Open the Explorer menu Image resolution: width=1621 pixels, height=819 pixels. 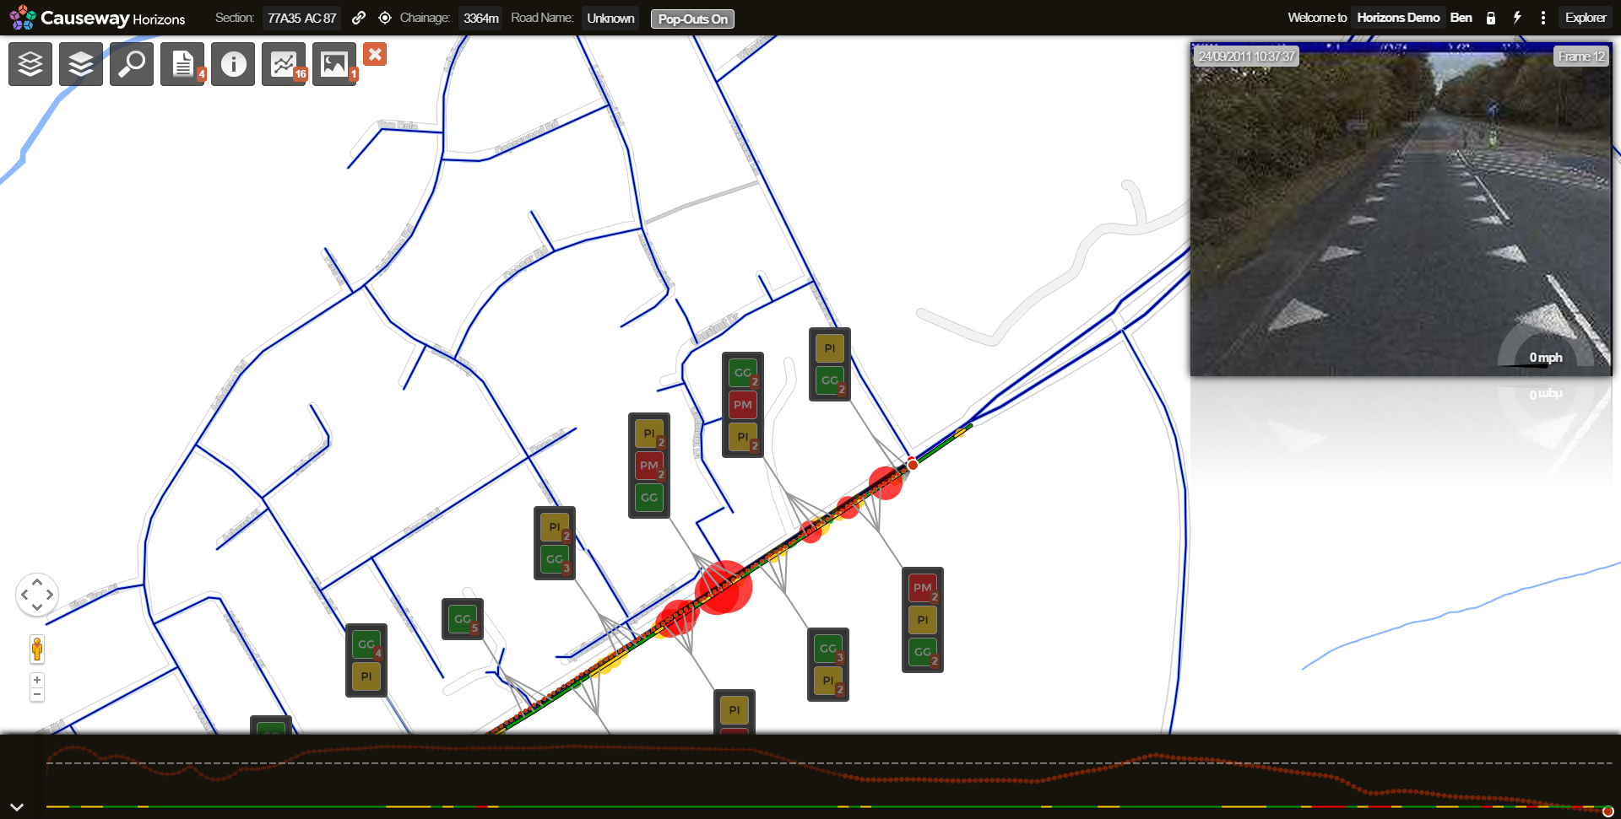pos(1585,18)
